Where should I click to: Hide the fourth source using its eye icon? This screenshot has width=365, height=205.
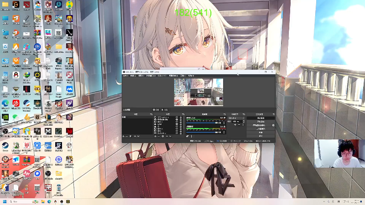pos(177,124)
